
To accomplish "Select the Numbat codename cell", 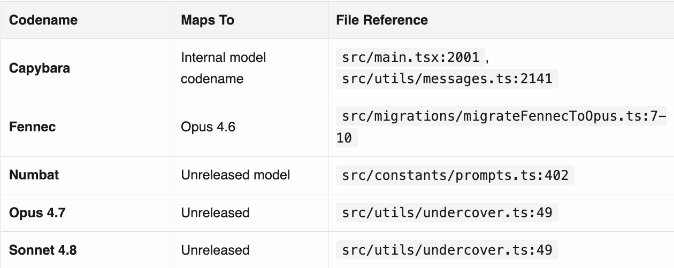I will [x=34, y=175].
